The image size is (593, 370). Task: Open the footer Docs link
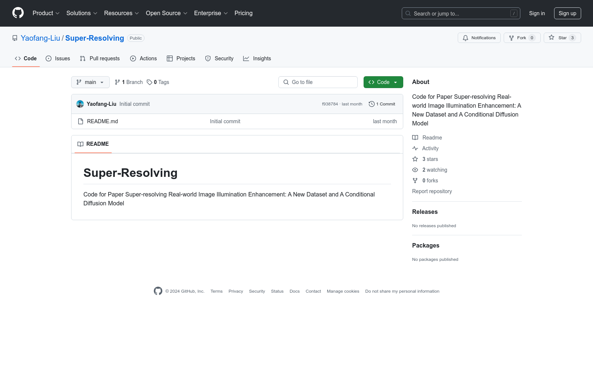295,291
